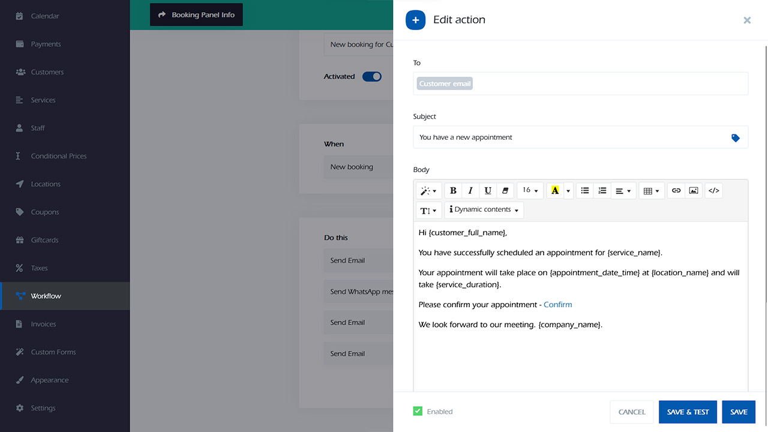Open code view with the </> icon
Viewport: 768px width, 432px height.
point(713,191)
